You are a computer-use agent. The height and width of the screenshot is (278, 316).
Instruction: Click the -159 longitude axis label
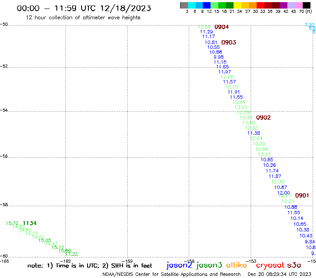127,261
